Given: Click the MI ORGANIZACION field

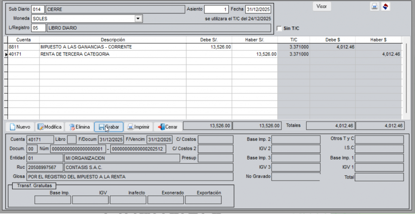Looking at the screenshot, I should point(122,158).
